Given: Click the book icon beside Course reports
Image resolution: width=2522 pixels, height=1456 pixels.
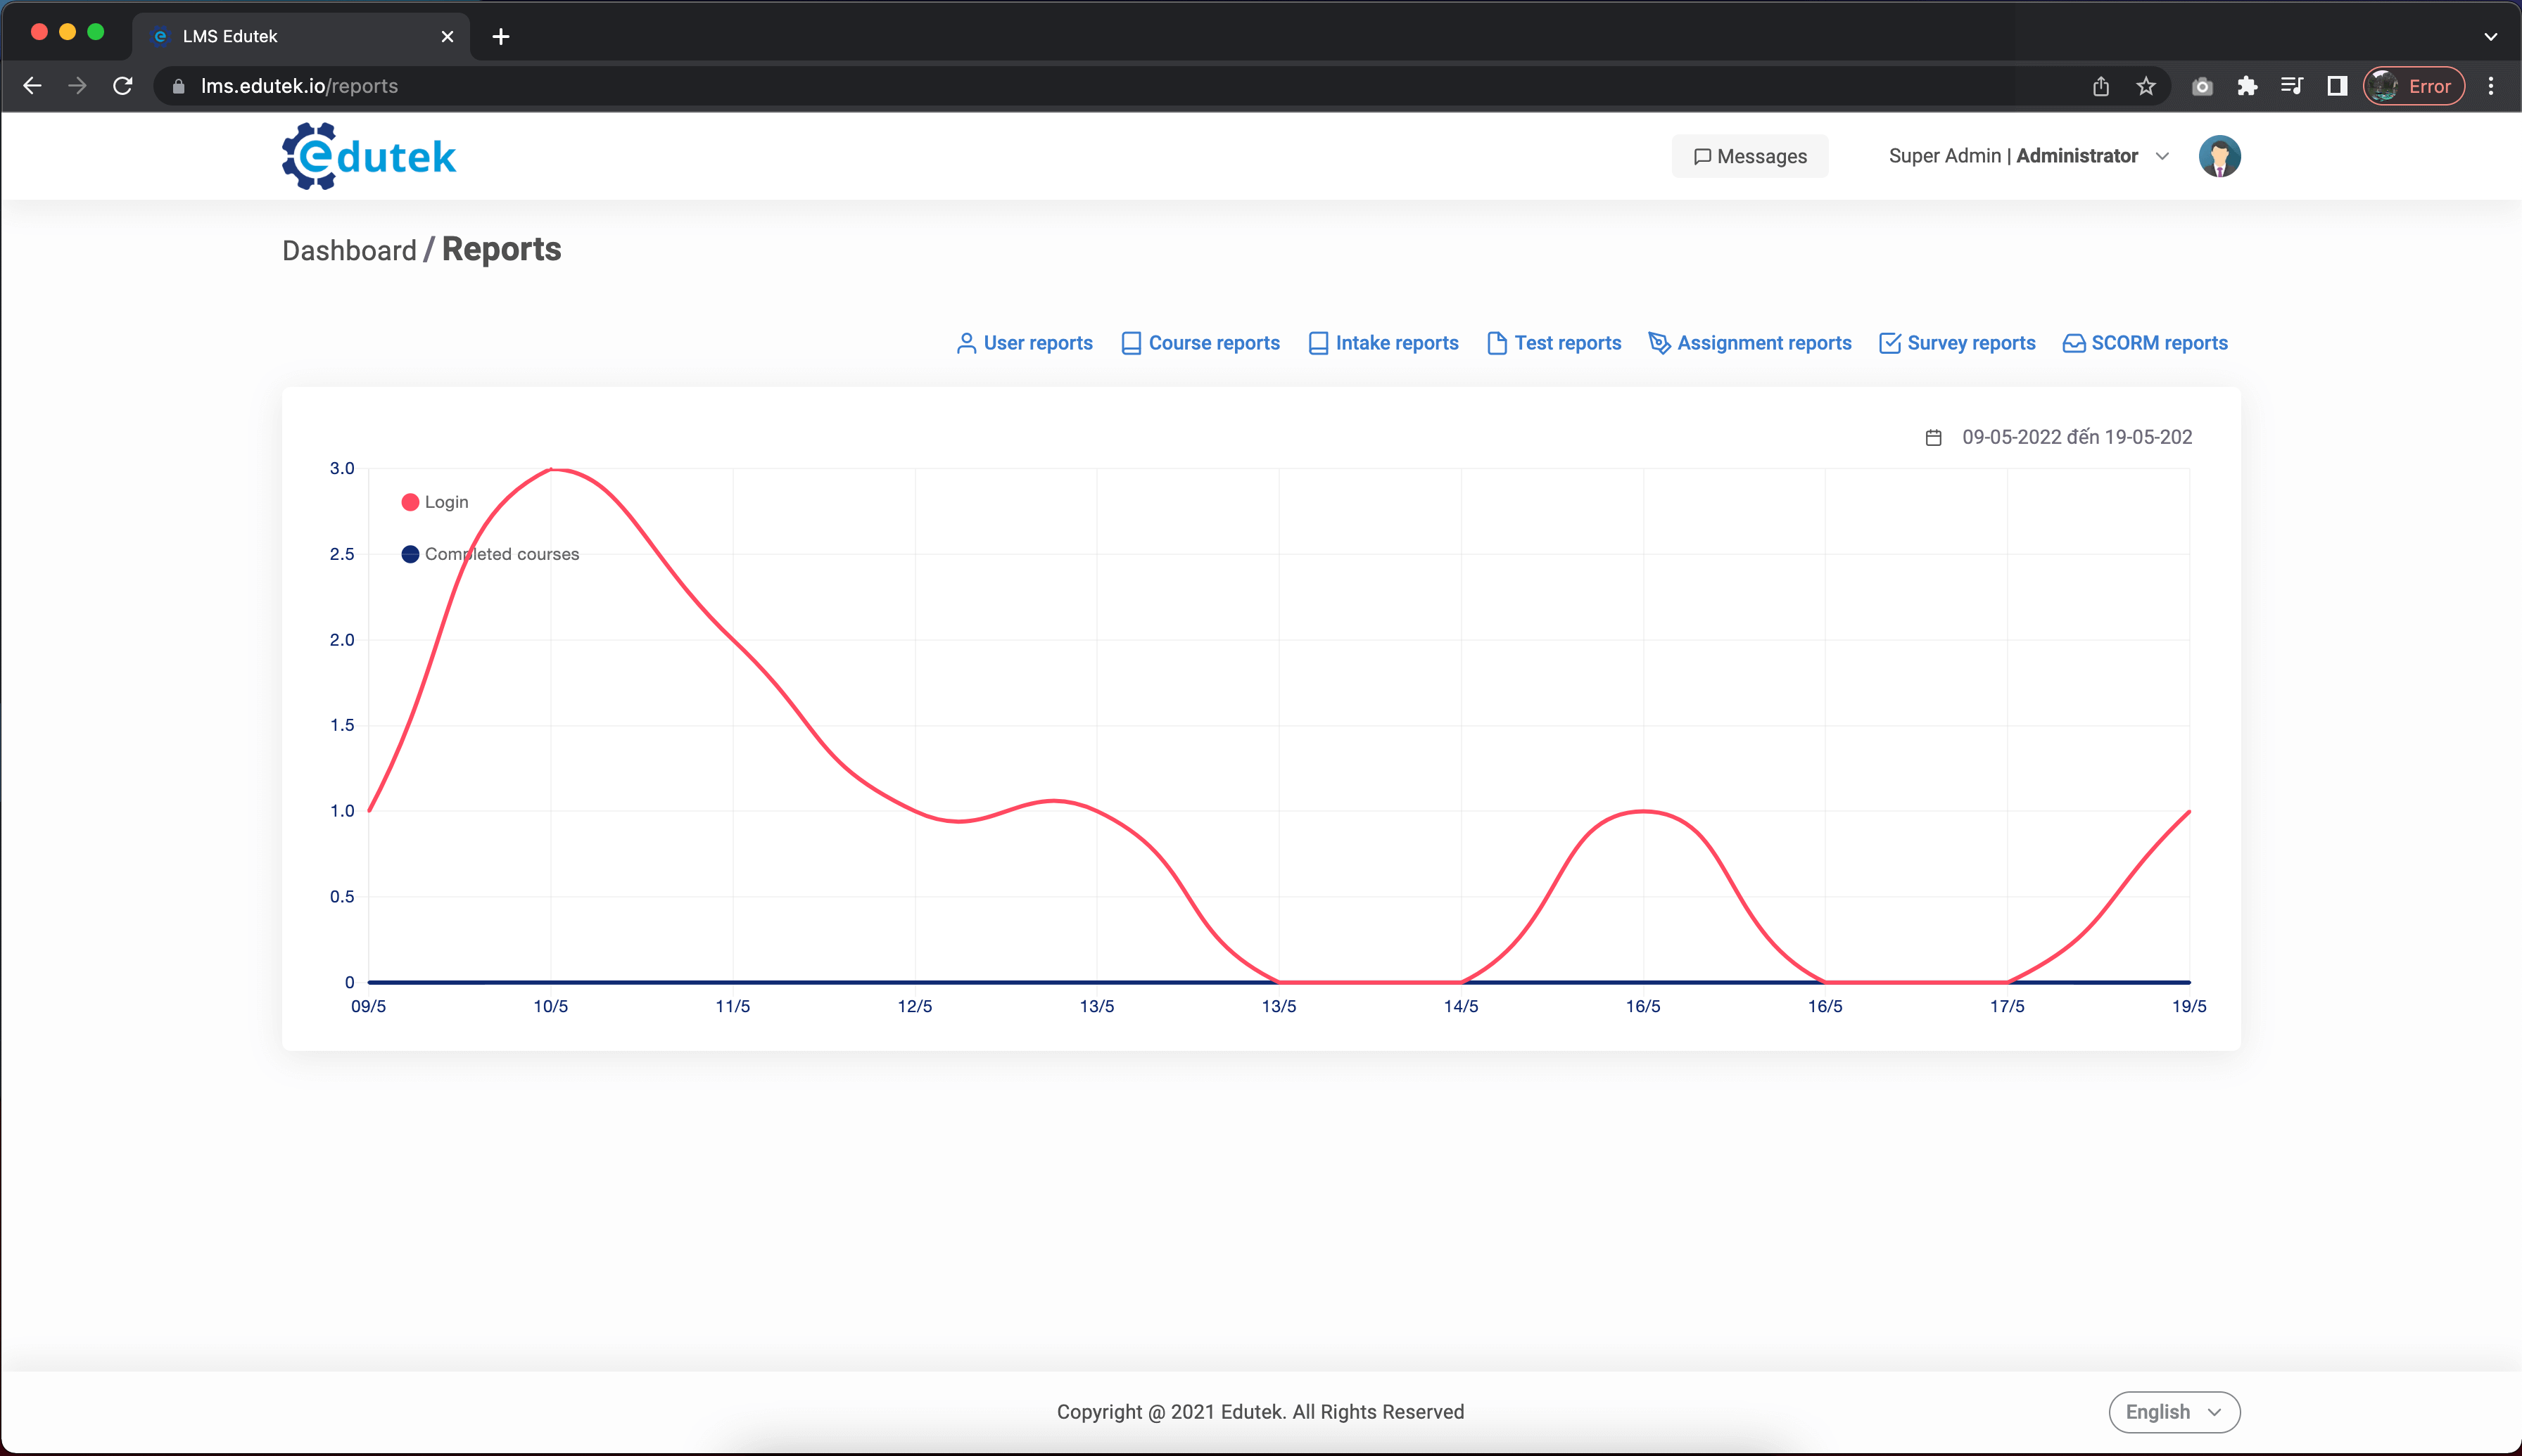Looking at the screenshot, I should (x=1132, y=343).
